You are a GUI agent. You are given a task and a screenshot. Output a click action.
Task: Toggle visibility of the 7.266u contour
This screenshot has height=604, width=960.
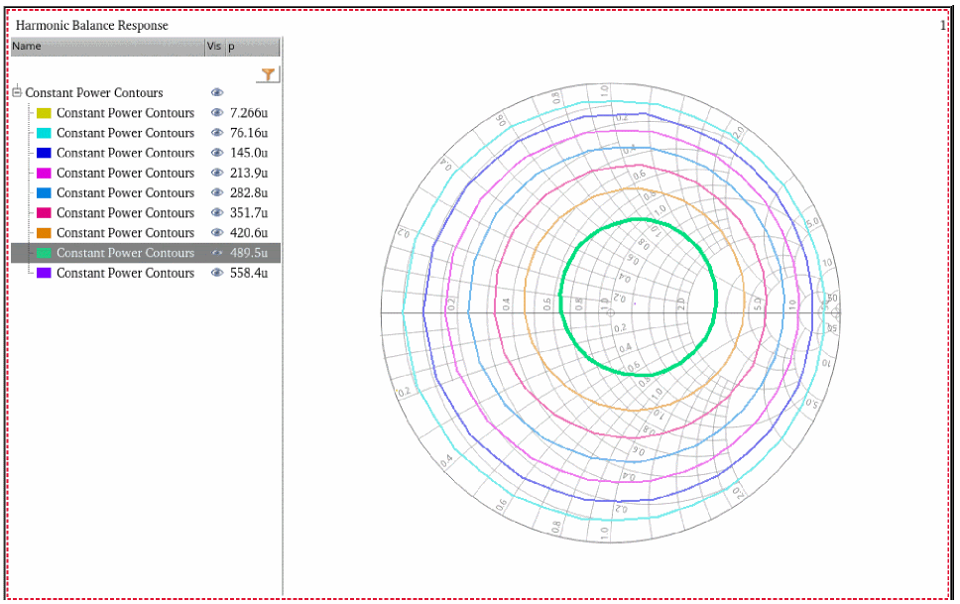pos(217,113)
